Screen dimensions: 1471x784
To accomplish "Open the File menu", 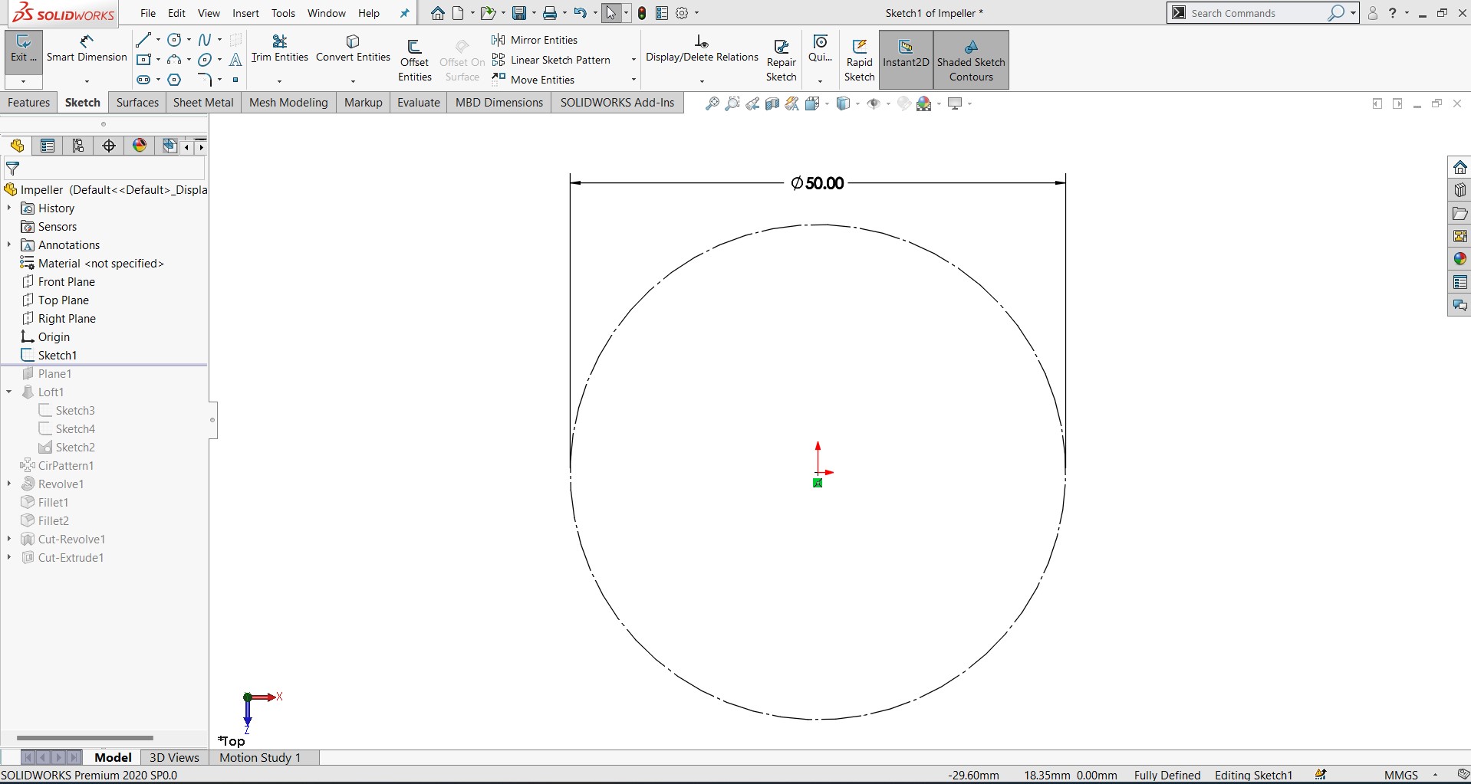I will (x=148, y=13).
